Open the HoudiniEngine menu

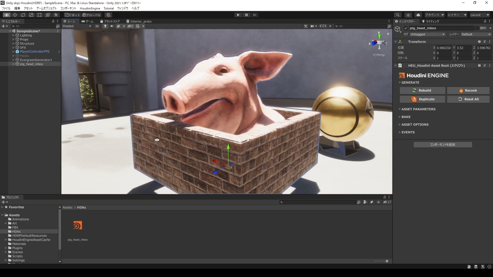click(90, 8)
